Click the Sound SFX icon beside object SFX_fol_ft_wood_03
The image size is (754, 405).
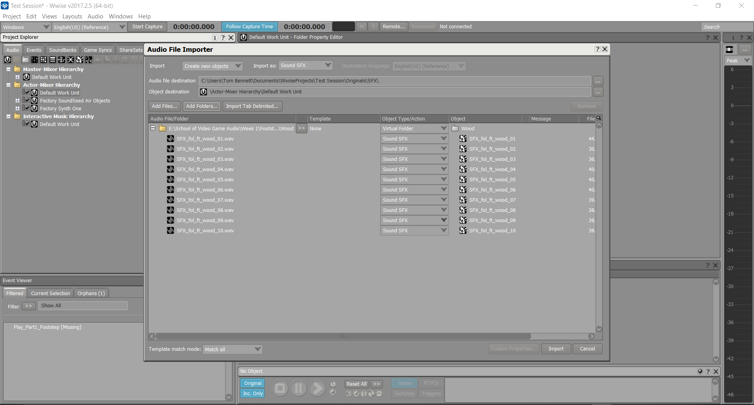tap(463, 159)
